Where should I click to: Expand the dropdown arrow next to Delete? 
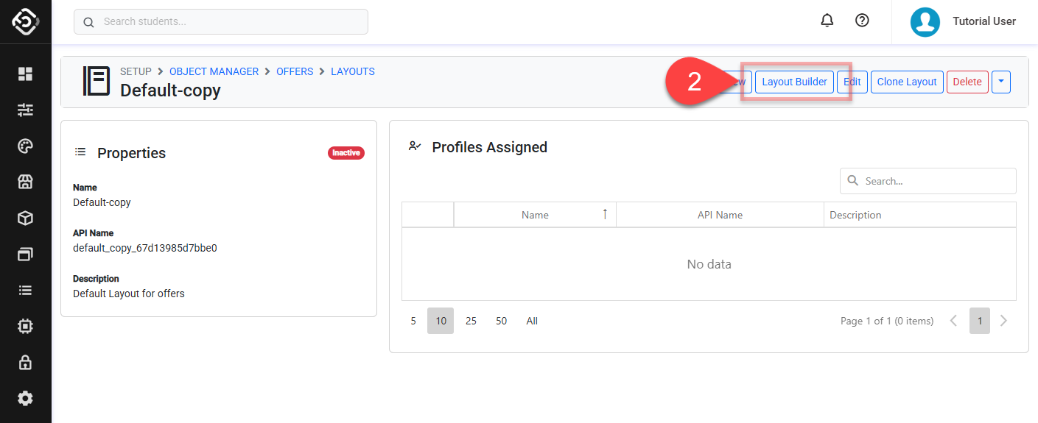pos(1000,82)
